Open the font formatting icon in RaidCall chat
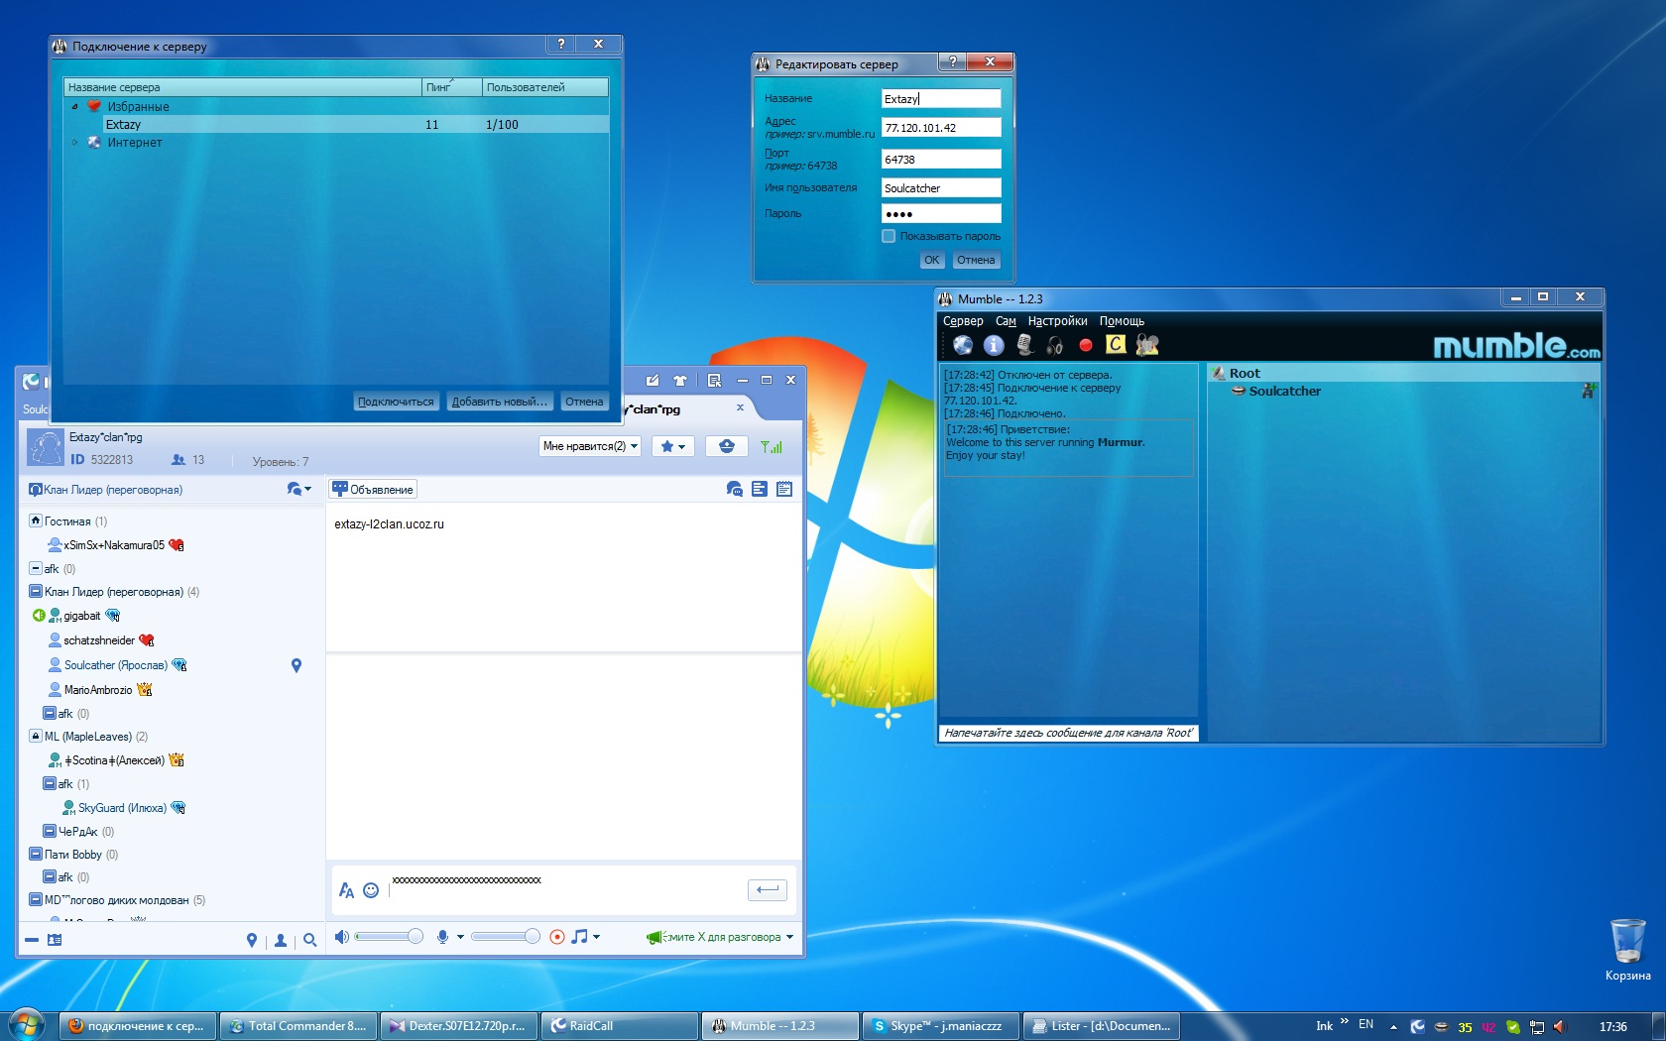This screenshot has height=1041, width=1666. click(346, 890)
